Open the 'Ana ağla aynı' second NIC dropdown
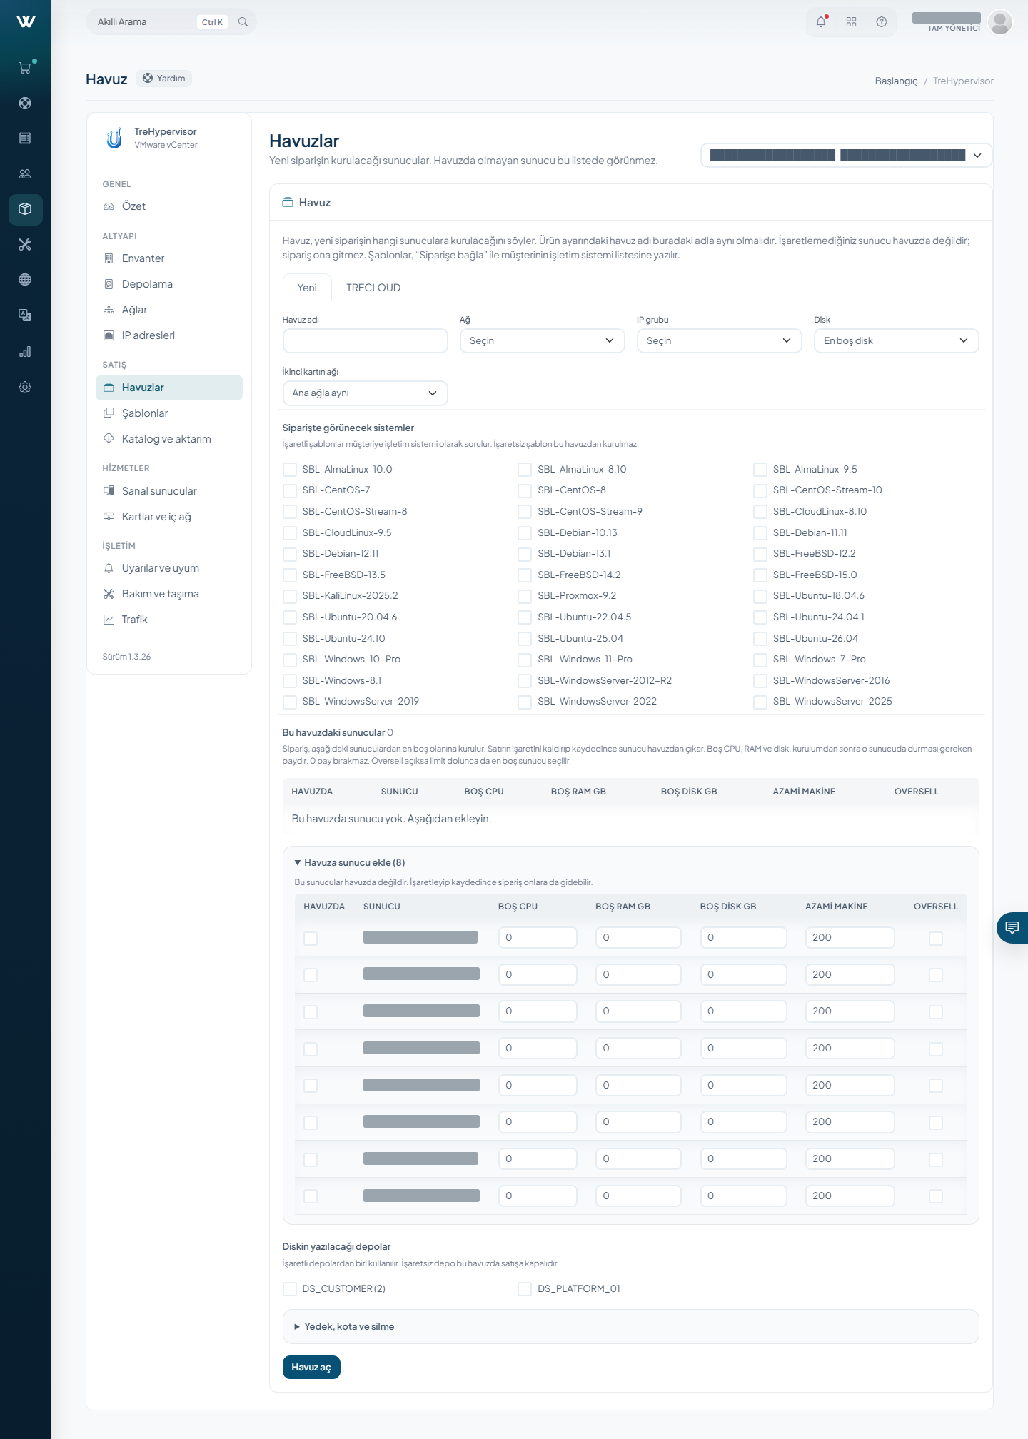The image size is (1028, 1439). [x=366, y=393]
